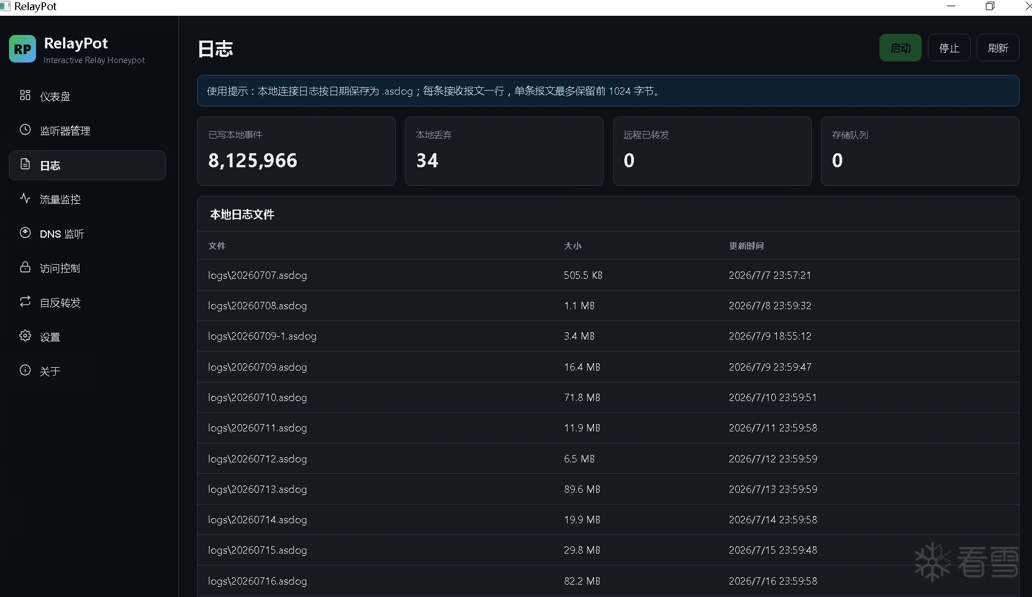Click the gear icon beside 设置
This screenshot has width=1032, height=597.
click(25, 336)
